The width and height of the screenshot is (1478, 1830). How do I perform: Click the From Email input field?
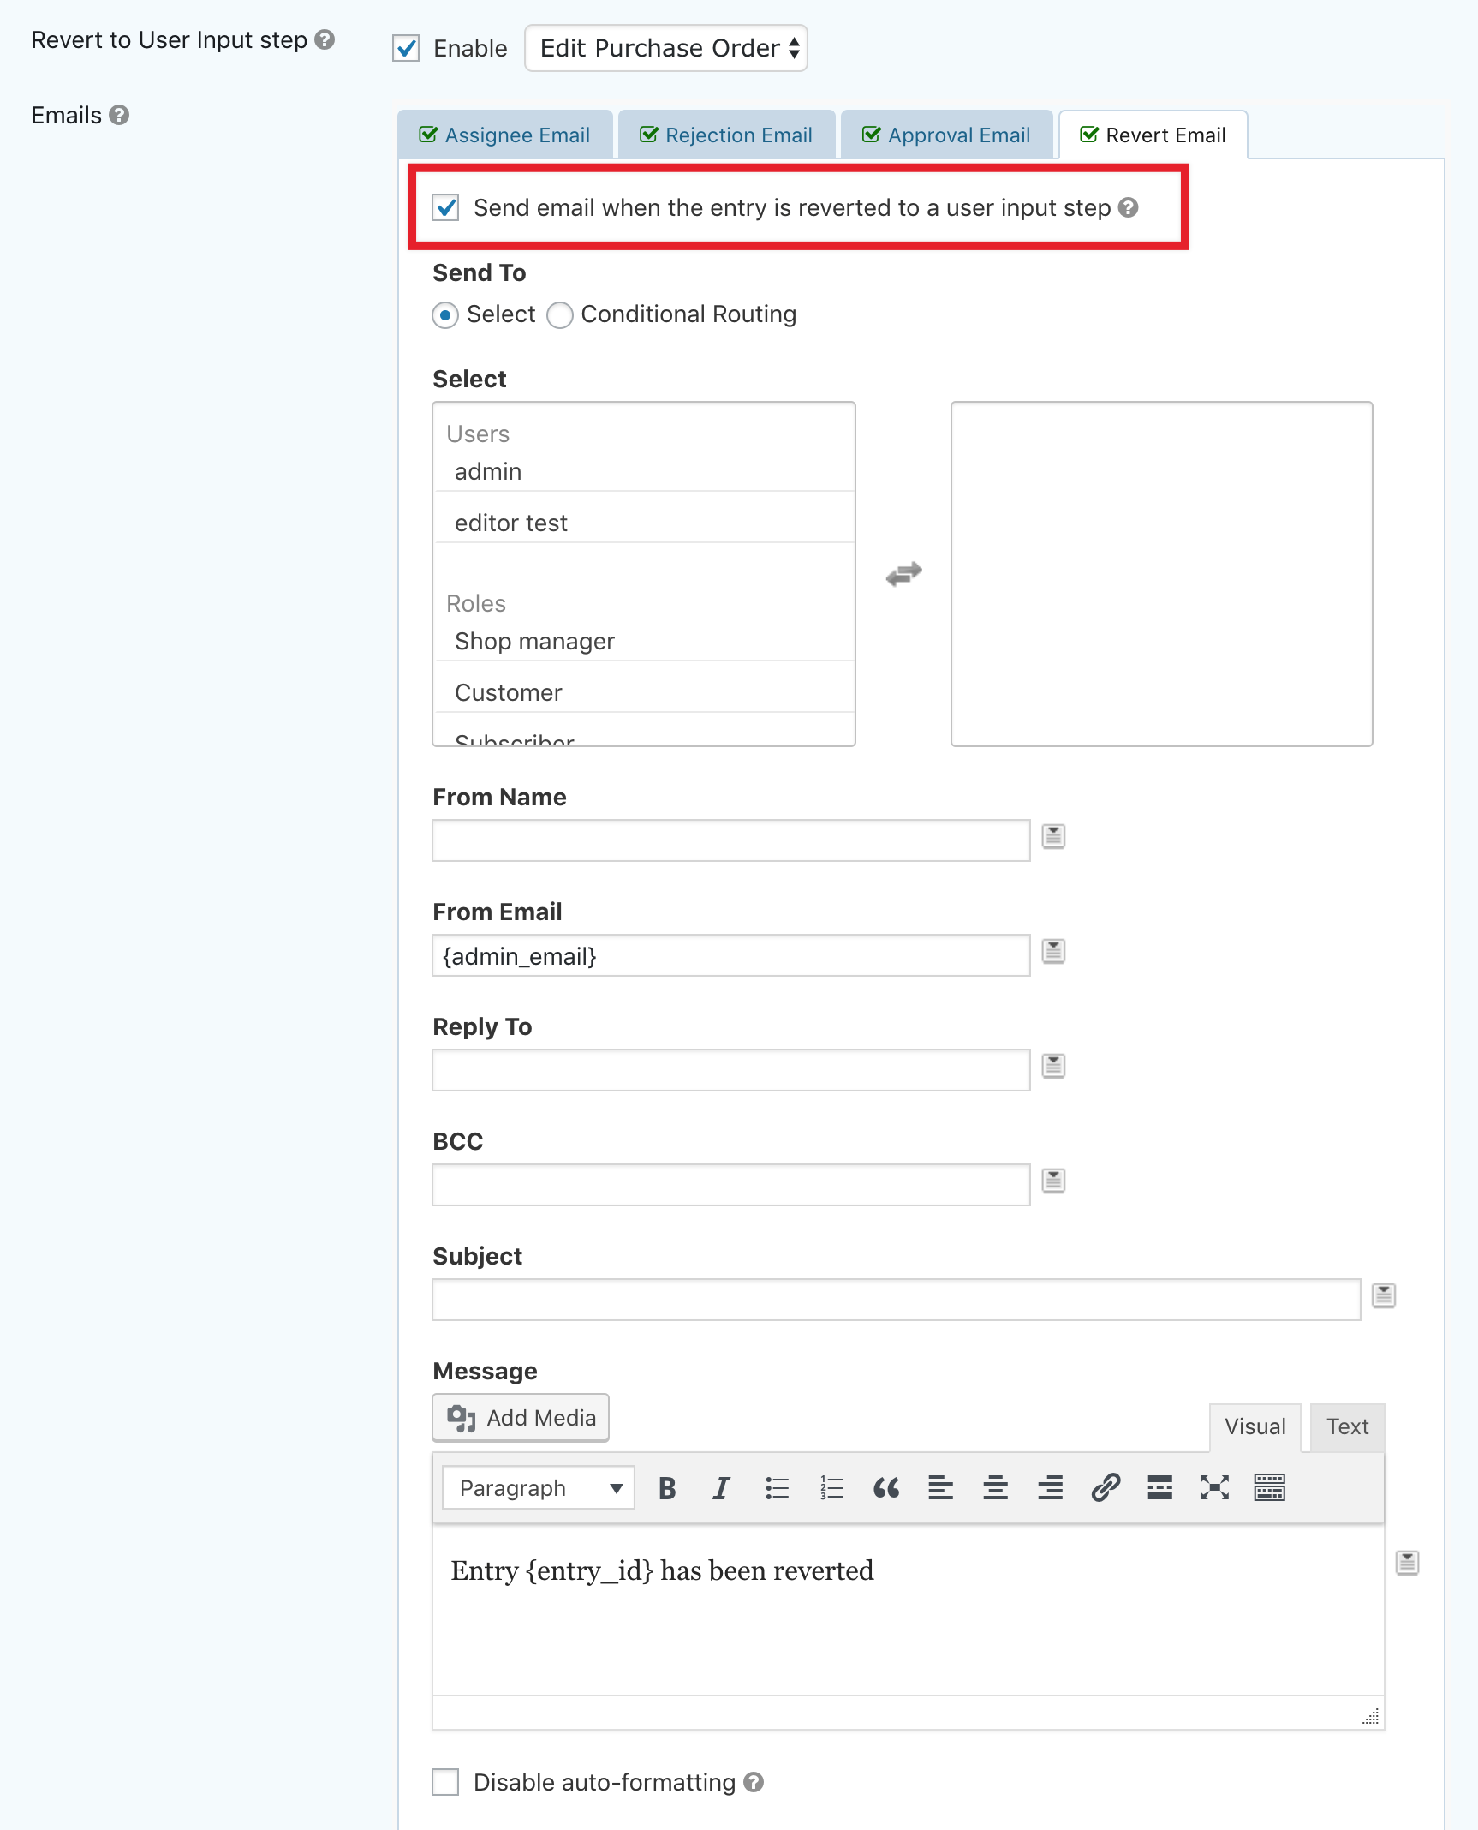[x=731, y=955]
